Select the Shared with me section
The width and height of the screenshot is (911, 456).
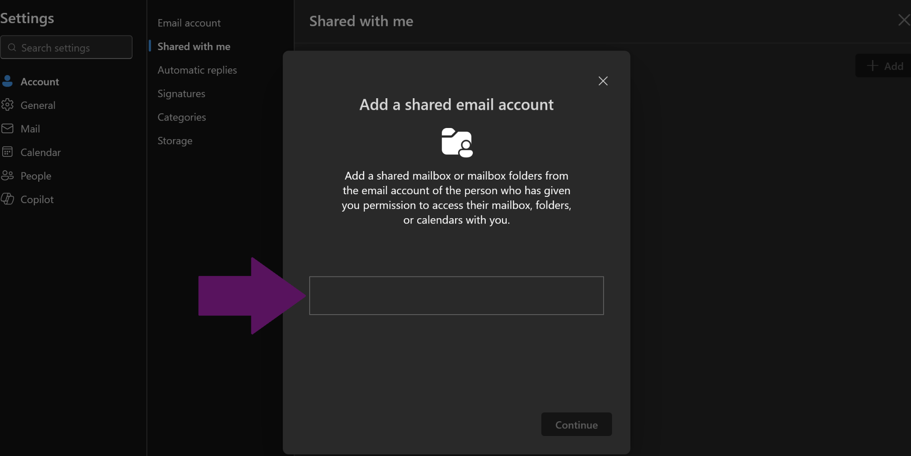(194, 47)
